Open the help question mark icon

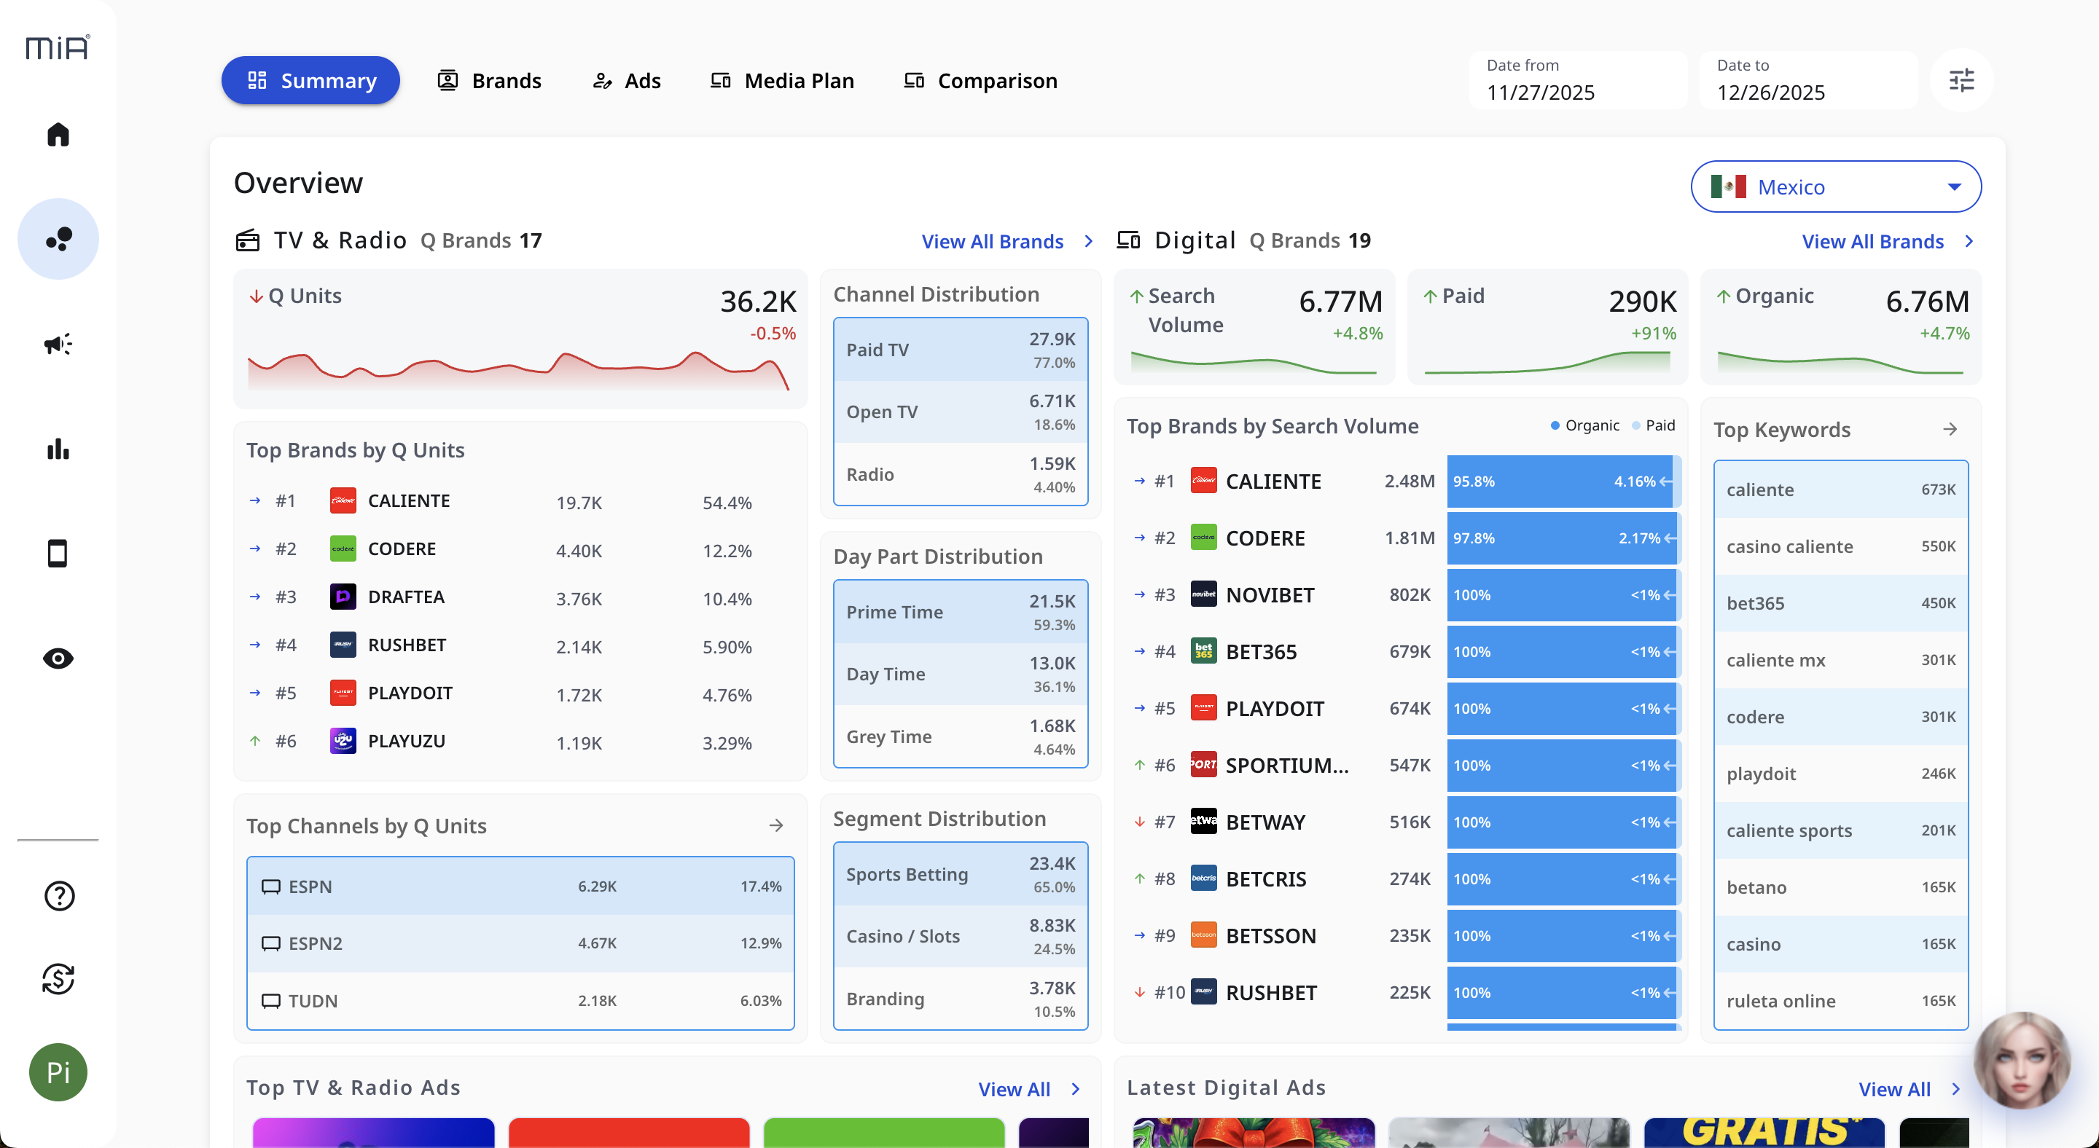tap(58, 896)
